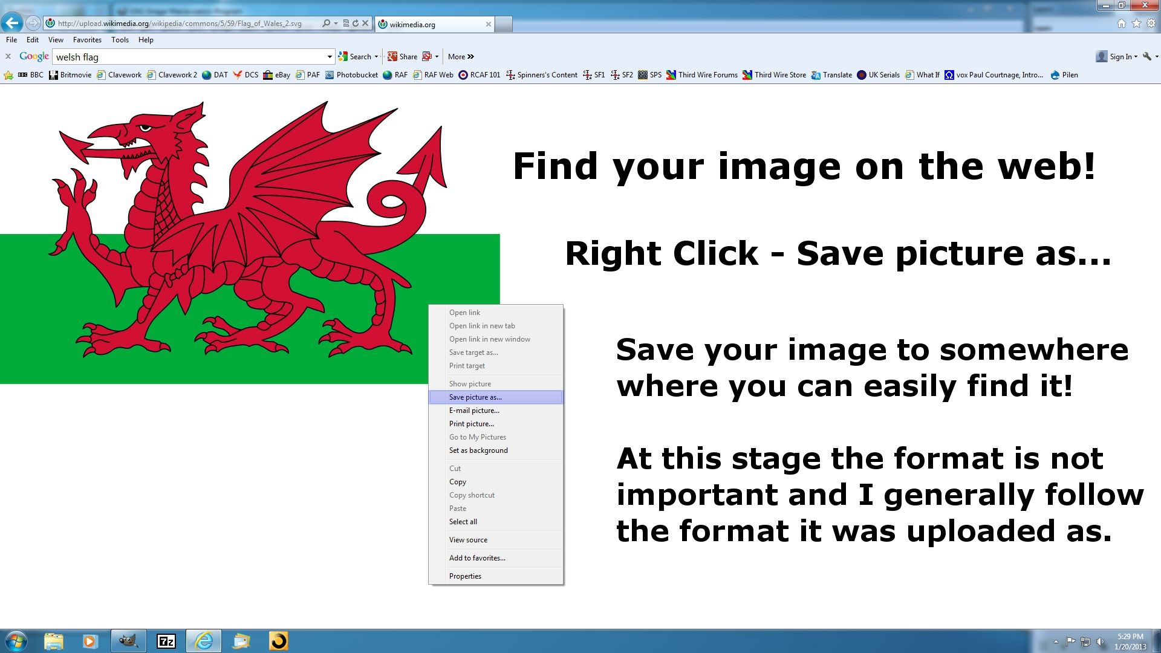Open the Sign In dropdown
Screen dimensions: 1161x653
pos(1117,57)
